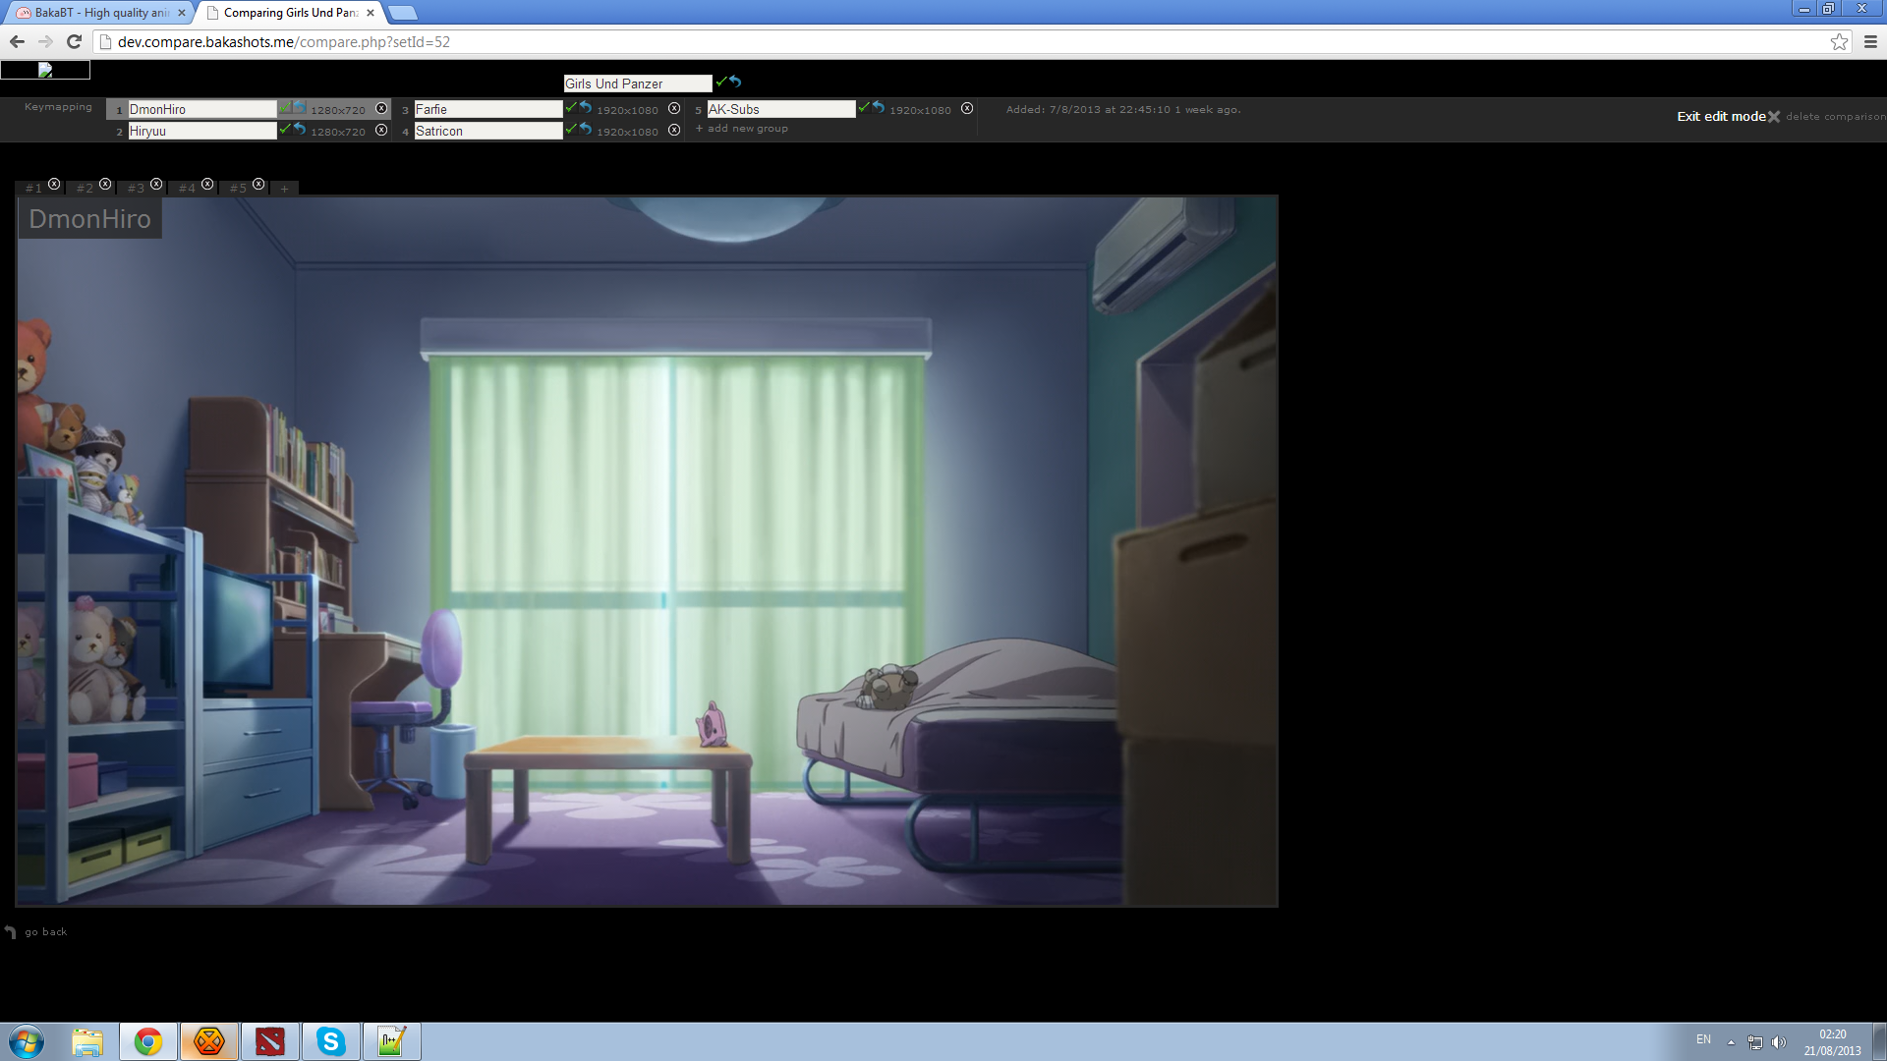The image size is (1887, 1061).
Task: Undo the AK-Subs group name edit
Action: click(x=879, y=107)
